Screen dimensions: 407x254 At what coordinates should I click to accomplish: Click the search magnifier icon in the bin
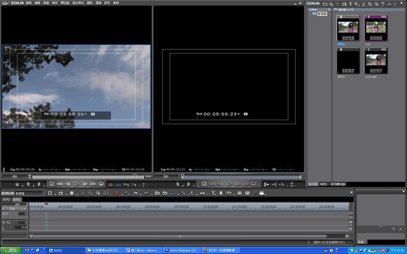coord(331,4)
